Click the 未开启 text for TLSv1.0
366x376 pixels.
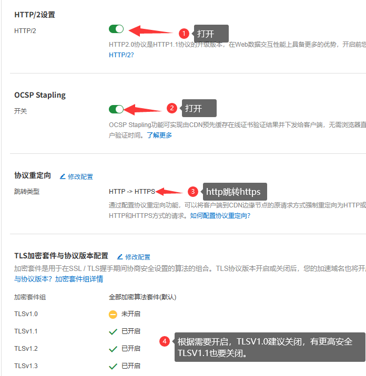131,314
